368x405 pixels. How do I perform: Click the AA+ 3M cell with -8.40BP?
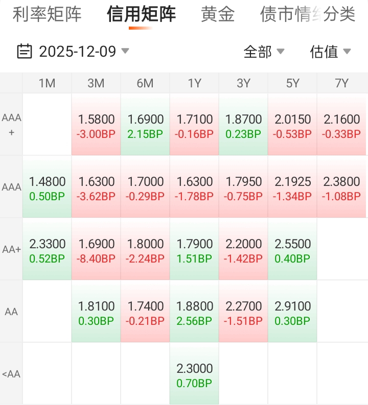(96, 251)
